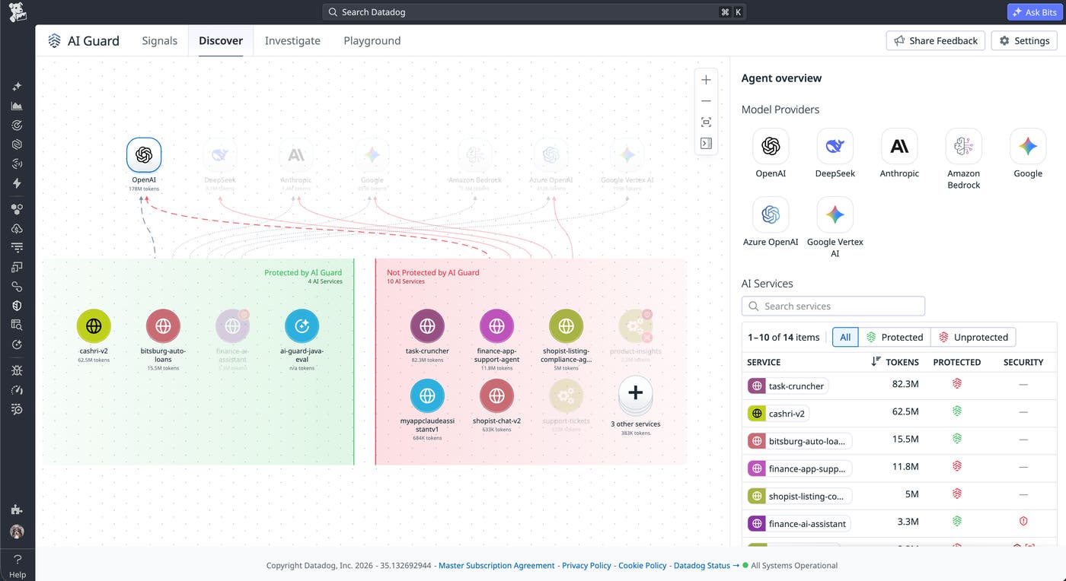Click the lightning bolt icon in the sidebar

pos(17,183)
